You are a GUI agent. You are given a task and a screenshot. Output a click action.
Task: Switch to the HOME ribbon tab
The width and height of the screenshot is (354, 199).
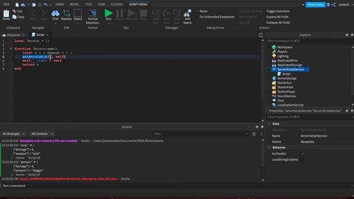(60, 4)
